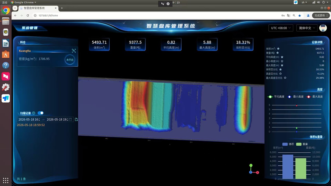
Task: Enable star for 高度百分比 row
Action: 280,74
